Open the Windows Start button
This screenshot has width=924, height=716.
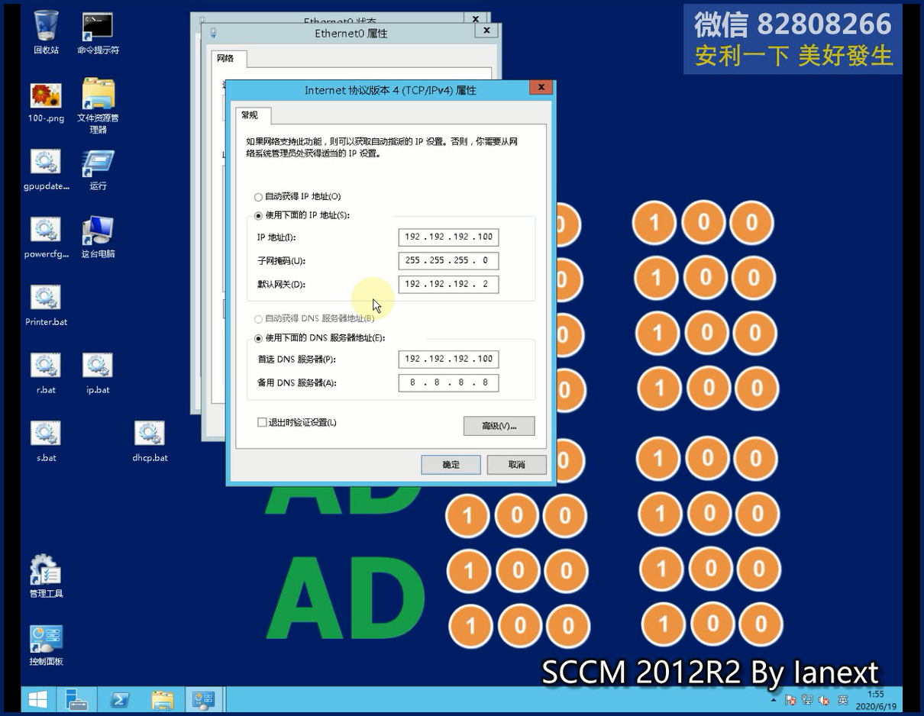[37, 699]
